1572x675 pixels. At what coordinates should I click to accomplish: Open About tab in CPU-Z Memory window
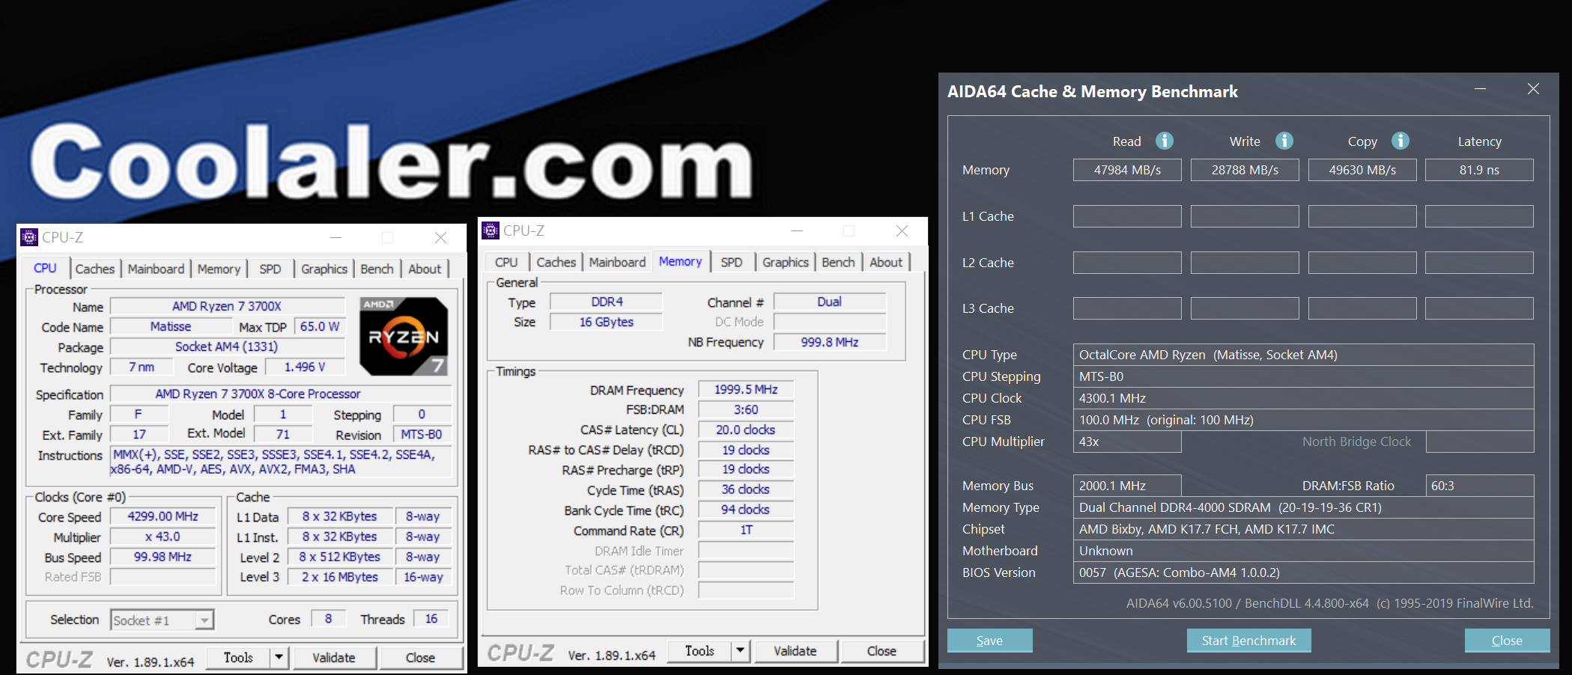[x=886, y=262]
